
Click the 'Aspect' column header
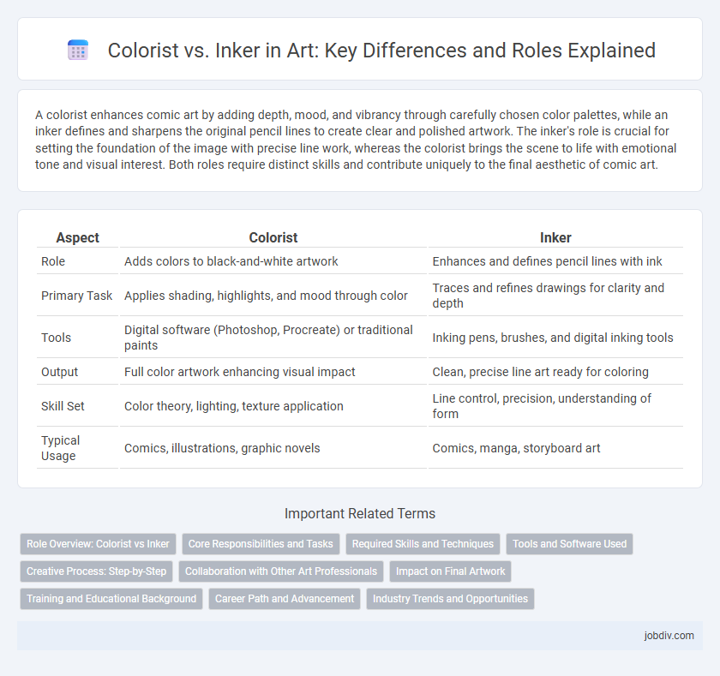[78, 237]
